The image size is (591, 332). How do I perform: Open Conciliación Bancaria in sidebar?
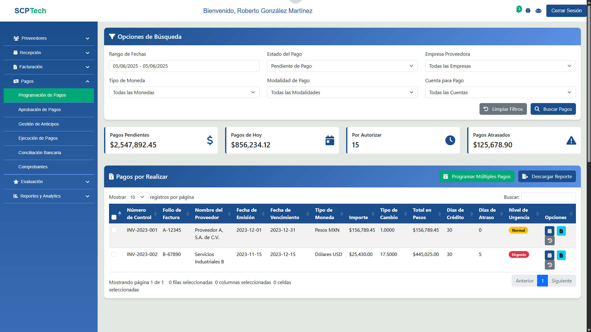click(x=49, y=153)
